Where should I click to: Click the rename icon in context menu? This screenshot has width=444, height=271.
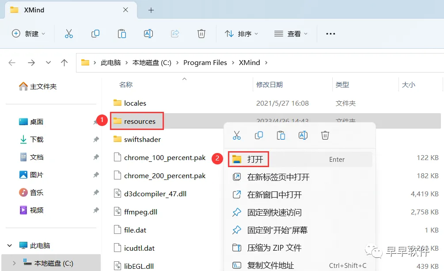pyautogui.click(x=303, y=135)
